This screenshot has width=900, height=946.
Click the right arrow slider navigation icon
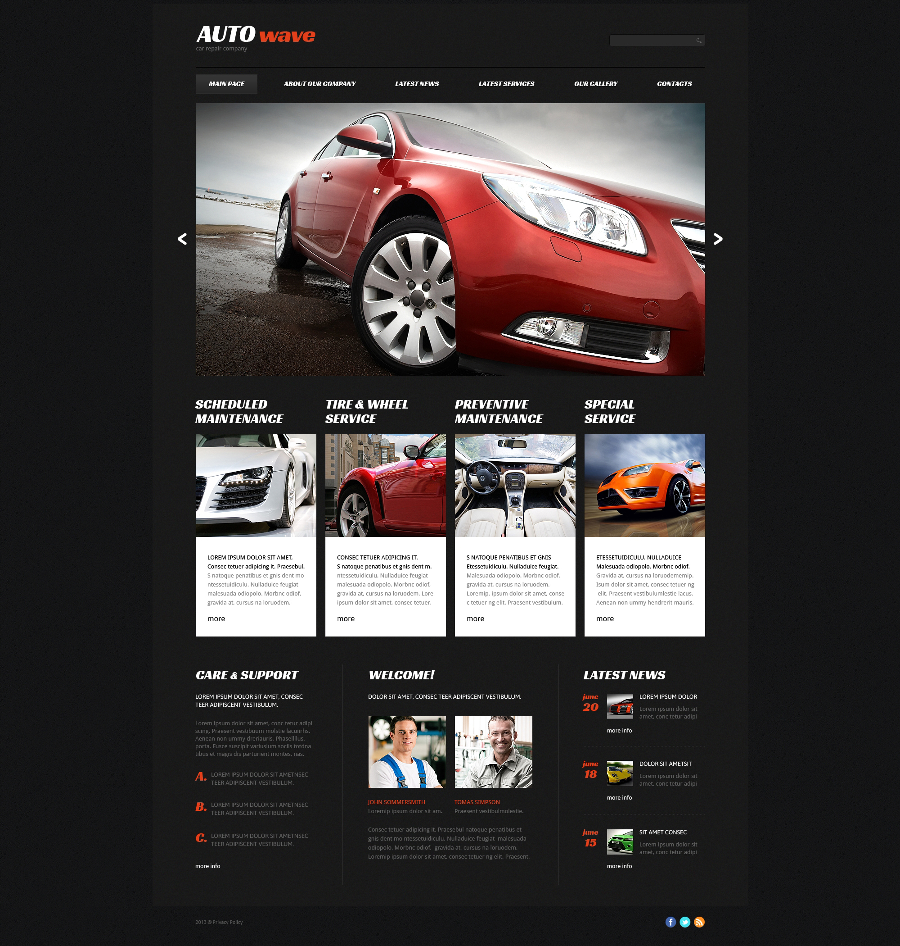[719, 238]
